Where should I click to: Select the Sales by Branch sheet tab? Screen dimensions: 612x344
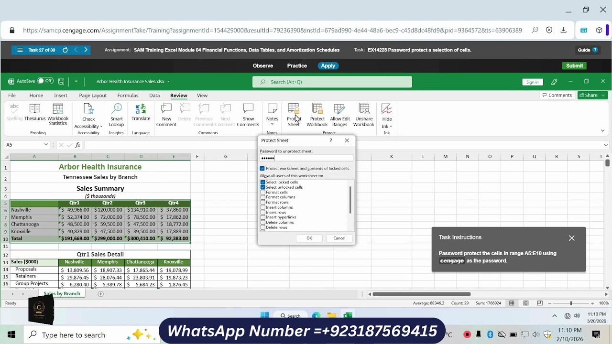point(62,294)
